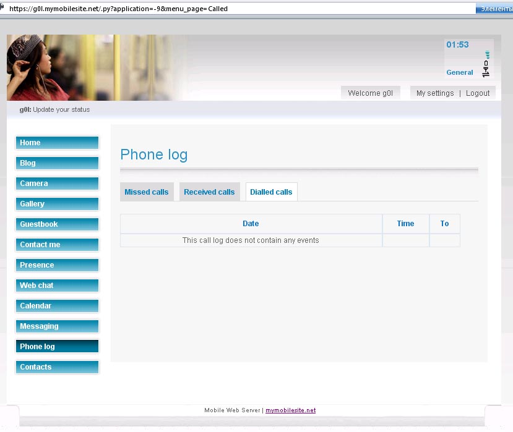The image size is (513, 432).
Task: Open the Gallery section
Action: (x=57, y=204)
